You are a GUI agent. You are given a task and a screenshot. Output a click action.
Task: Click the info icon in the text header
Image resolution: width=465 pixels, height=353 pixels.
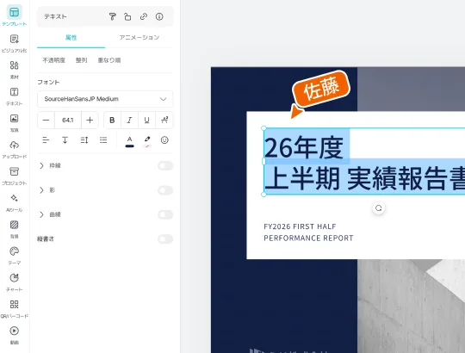point(159,16)
